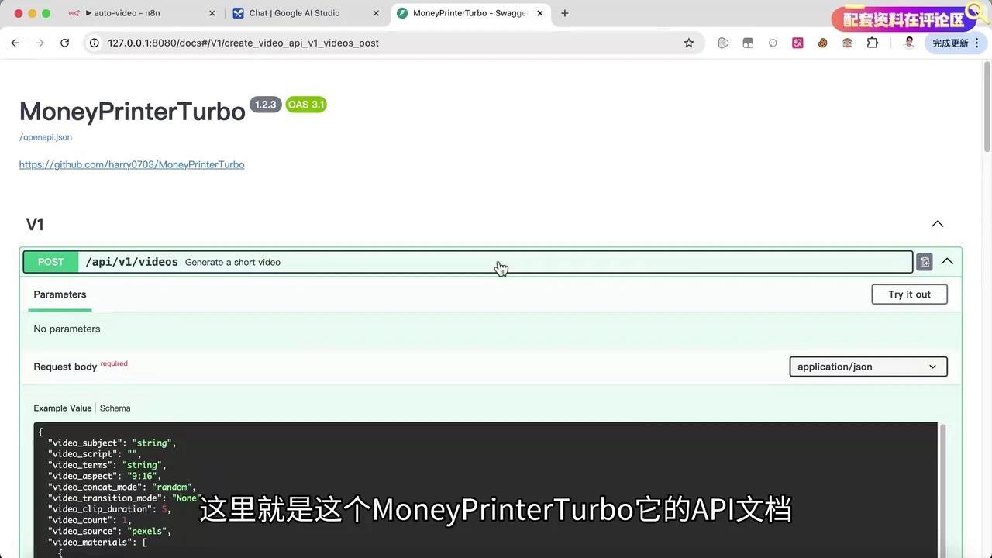Collapse the V1 section chevron

tap(937, 224)
